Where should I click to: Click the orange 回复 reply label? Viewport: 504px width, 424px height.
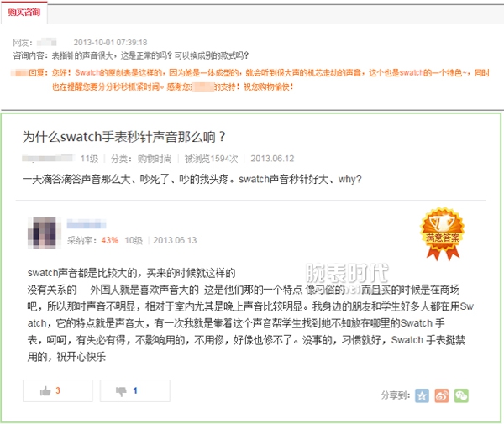pos(39,73)
